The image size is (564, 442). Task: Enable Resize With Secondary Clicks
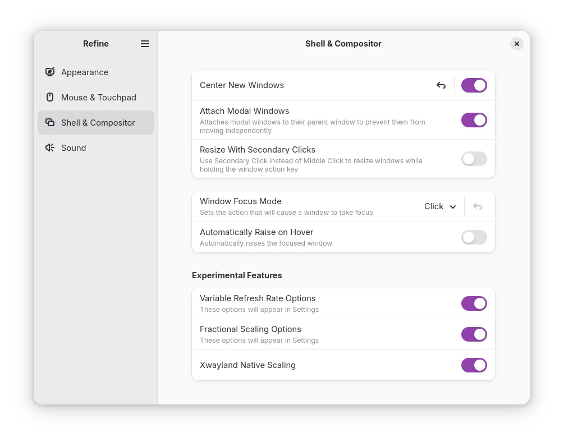tap(474, 159)
